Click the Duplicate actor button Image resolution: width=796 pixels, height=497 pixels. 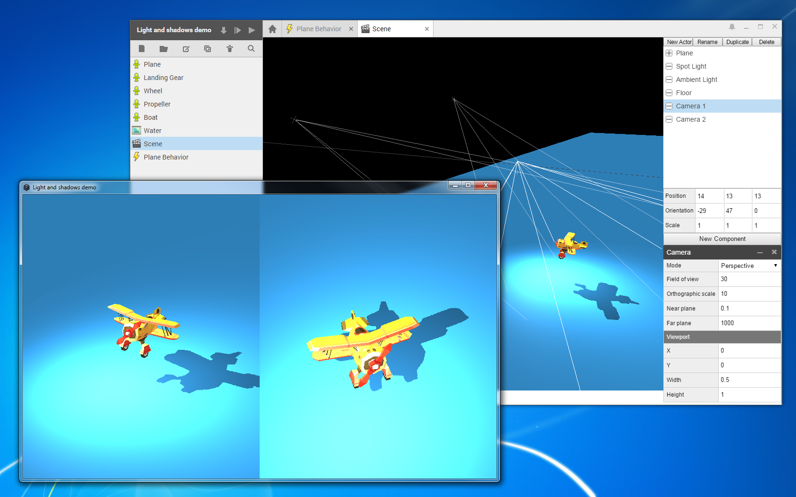(737, 42)
